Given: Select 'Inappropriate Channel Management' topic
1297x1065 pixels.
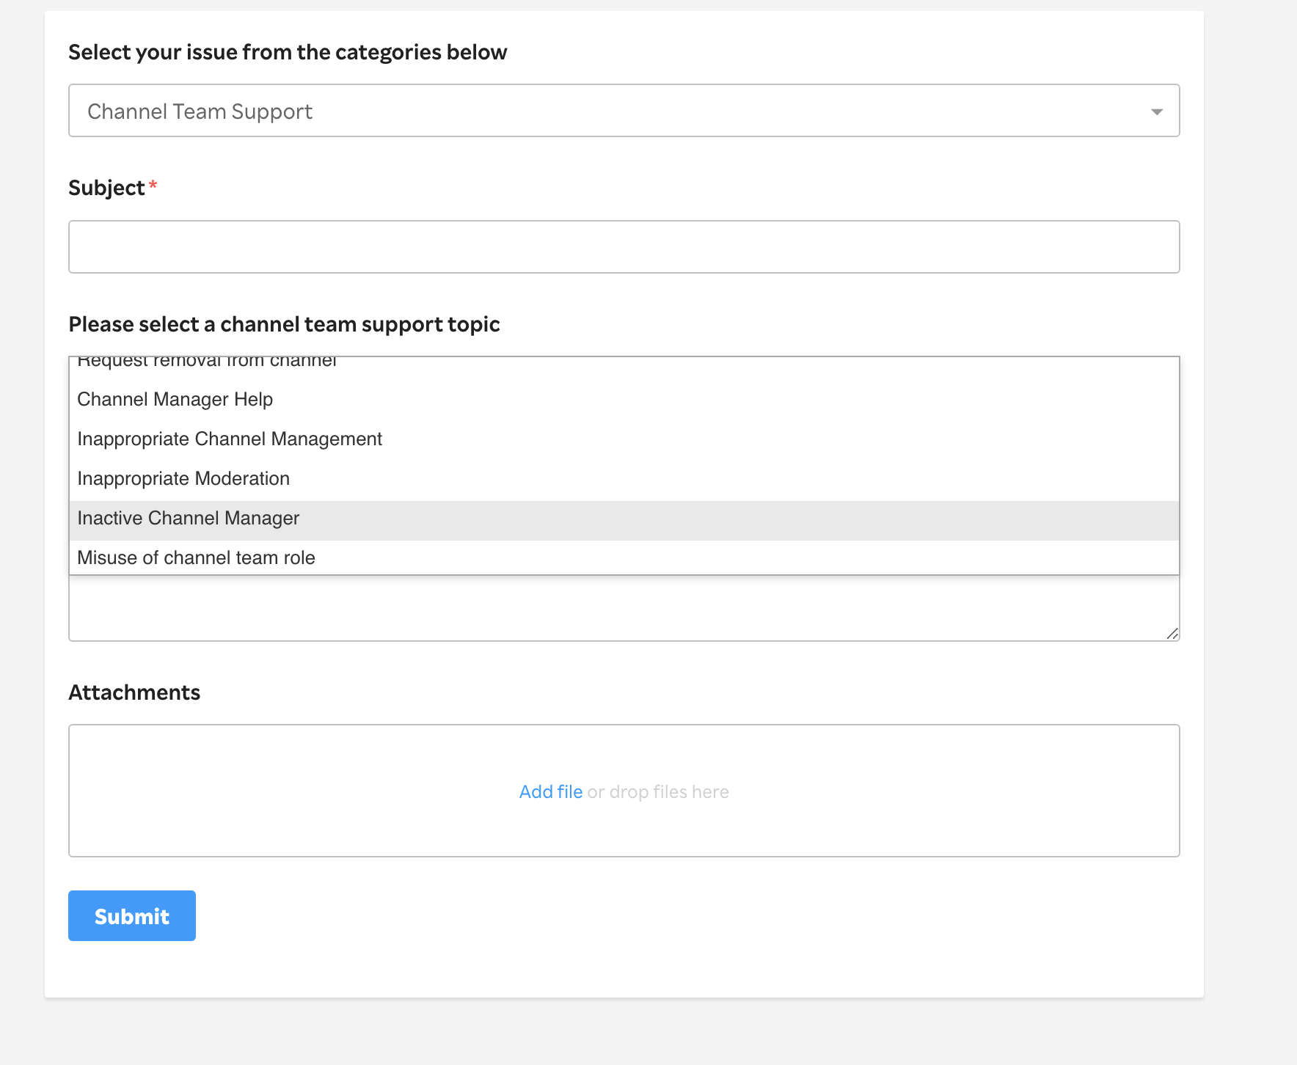Looking at the screenshot, I should coord(230,439).
